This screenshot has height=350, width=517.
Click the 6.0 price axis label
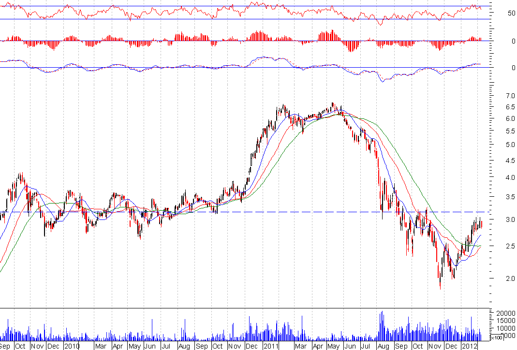tap(510, 118)
